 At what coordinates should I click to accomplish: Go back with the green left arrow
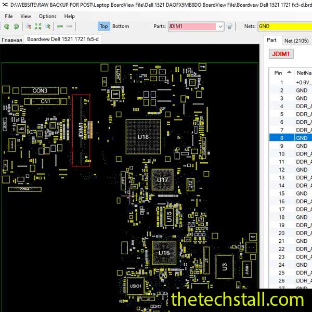point(60,27)
